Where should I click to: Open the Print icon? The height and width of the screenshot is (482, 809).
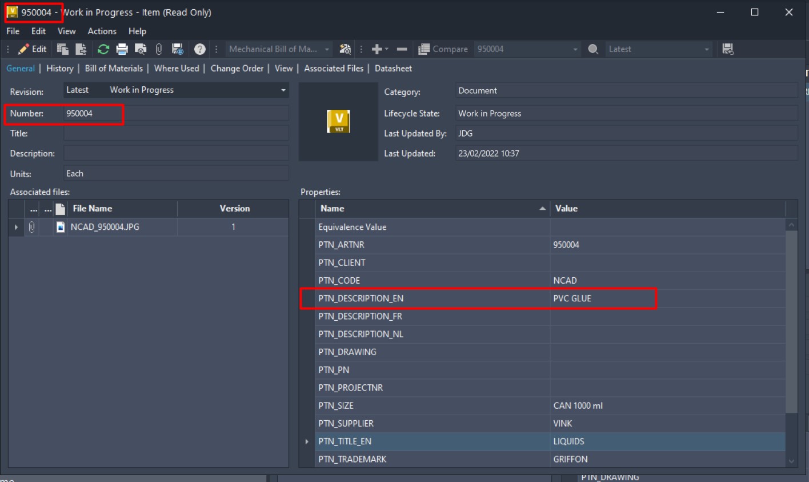pos(122,49)
